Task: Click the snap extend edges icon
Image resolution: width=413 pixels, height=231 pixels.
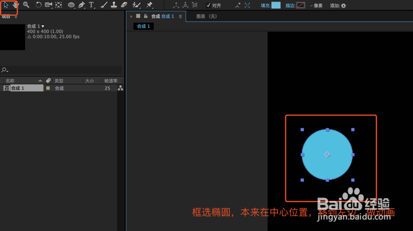Action: (237, 5)
